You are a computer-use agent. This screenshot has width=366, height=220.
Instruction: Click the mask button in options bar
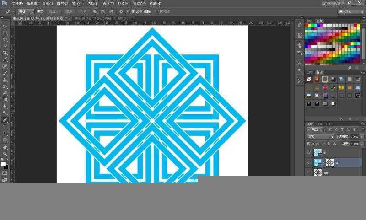pos(69,11)
